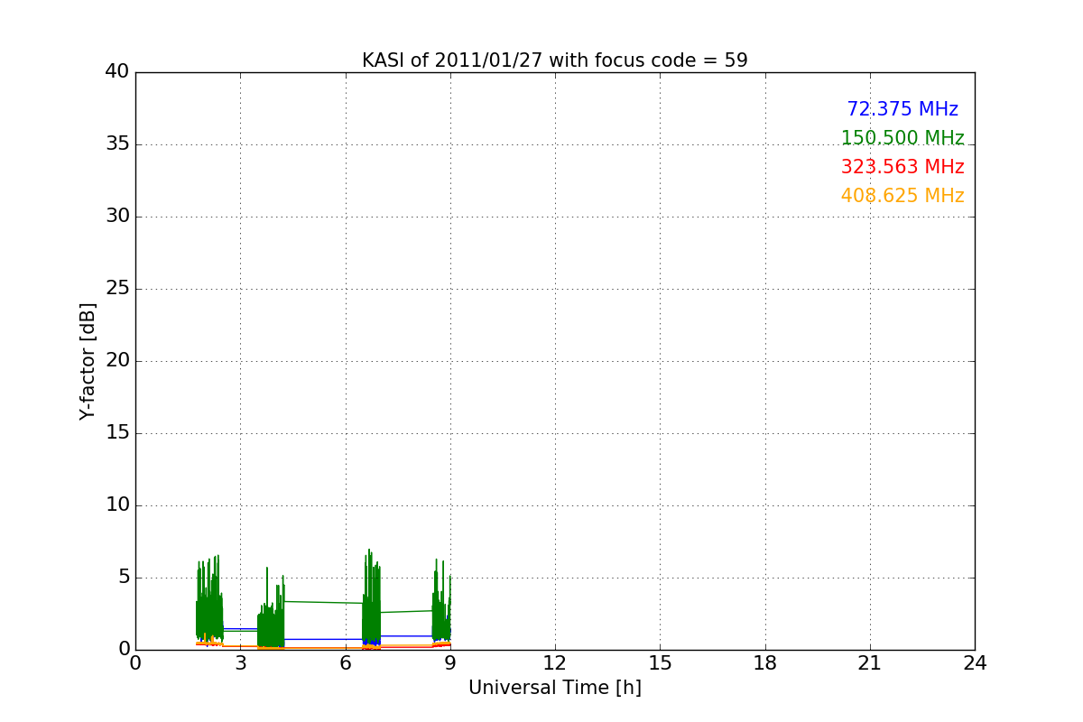Image resolution: width=1083 pixels, height=722 pixels.
Task: Click the x-axis tick label 24
Action: point(975,662)
